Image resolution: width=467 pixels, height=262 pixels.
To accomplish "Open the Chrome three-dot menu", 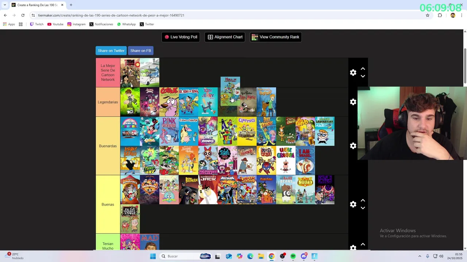I will (462, 15).
